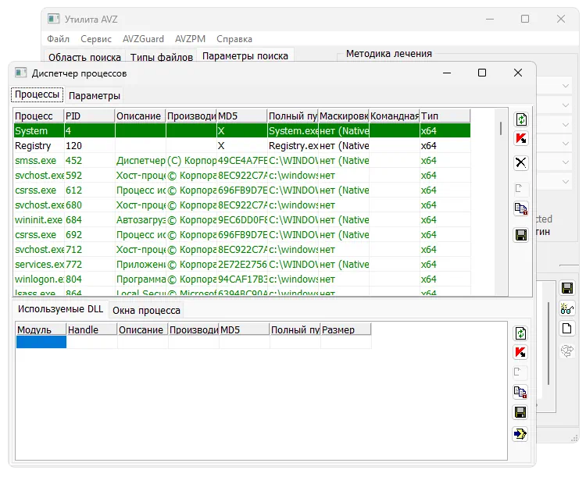Select csrss.exe with PID 612
The width and height of the screenshot is (586, 477).
click(x=241, y=190)
